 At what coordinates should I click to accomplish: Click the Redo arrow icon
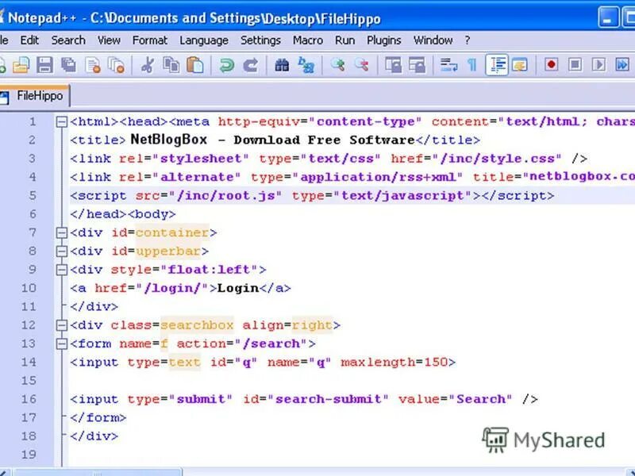[x=251, y=65]
